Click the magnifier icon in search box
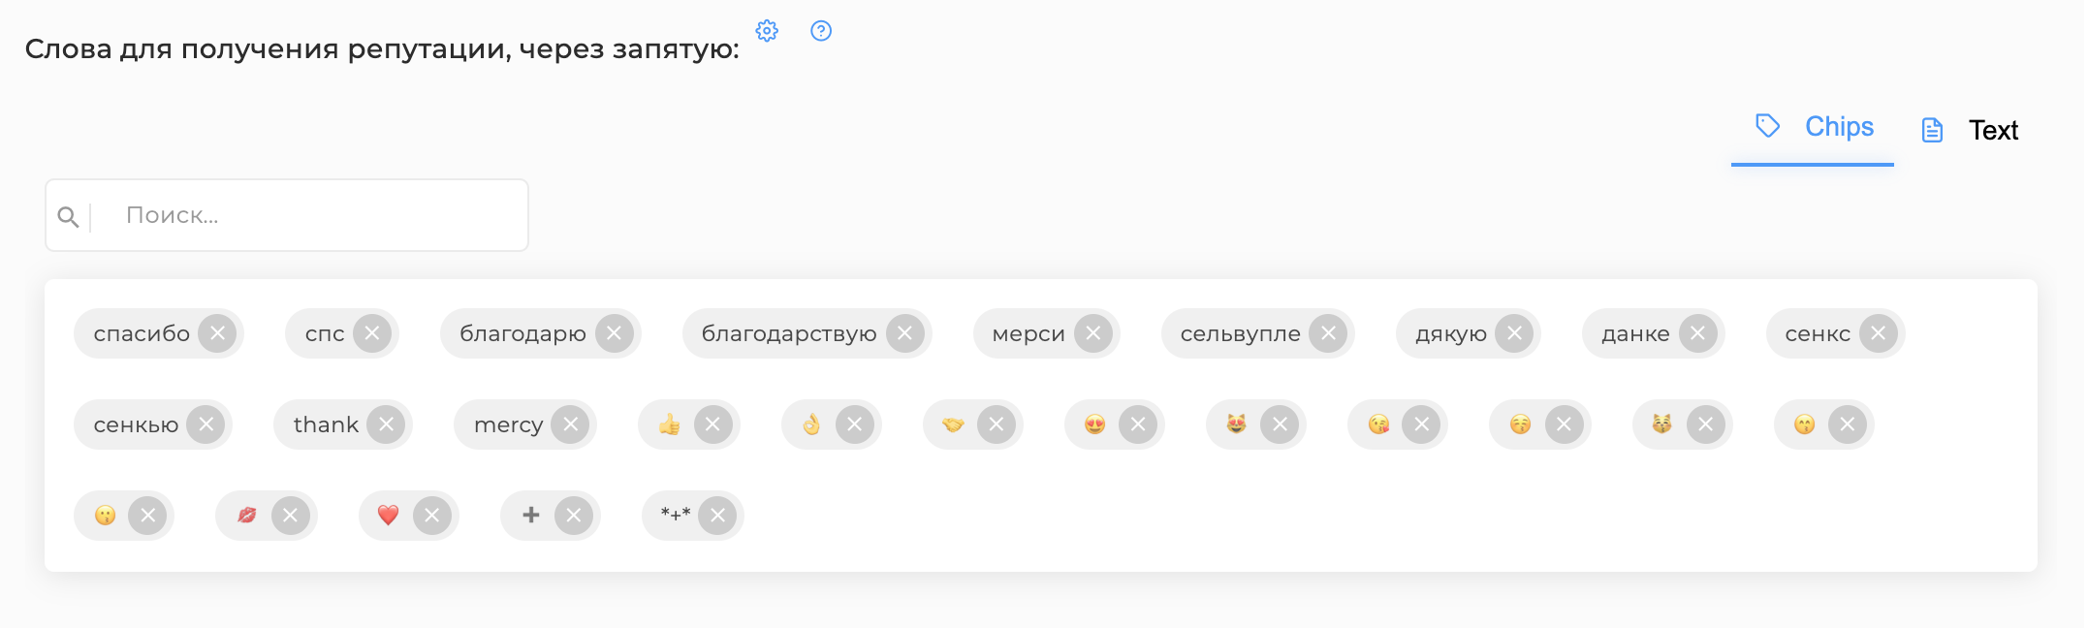Screen dimensions: 2088x628 pos(68,216)
